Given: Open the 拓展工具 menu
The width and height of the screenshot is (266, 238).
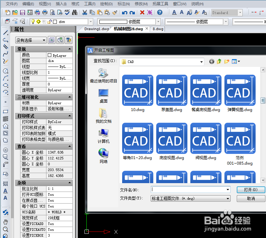Looking at the screenshot, I should tap(160, 4).
